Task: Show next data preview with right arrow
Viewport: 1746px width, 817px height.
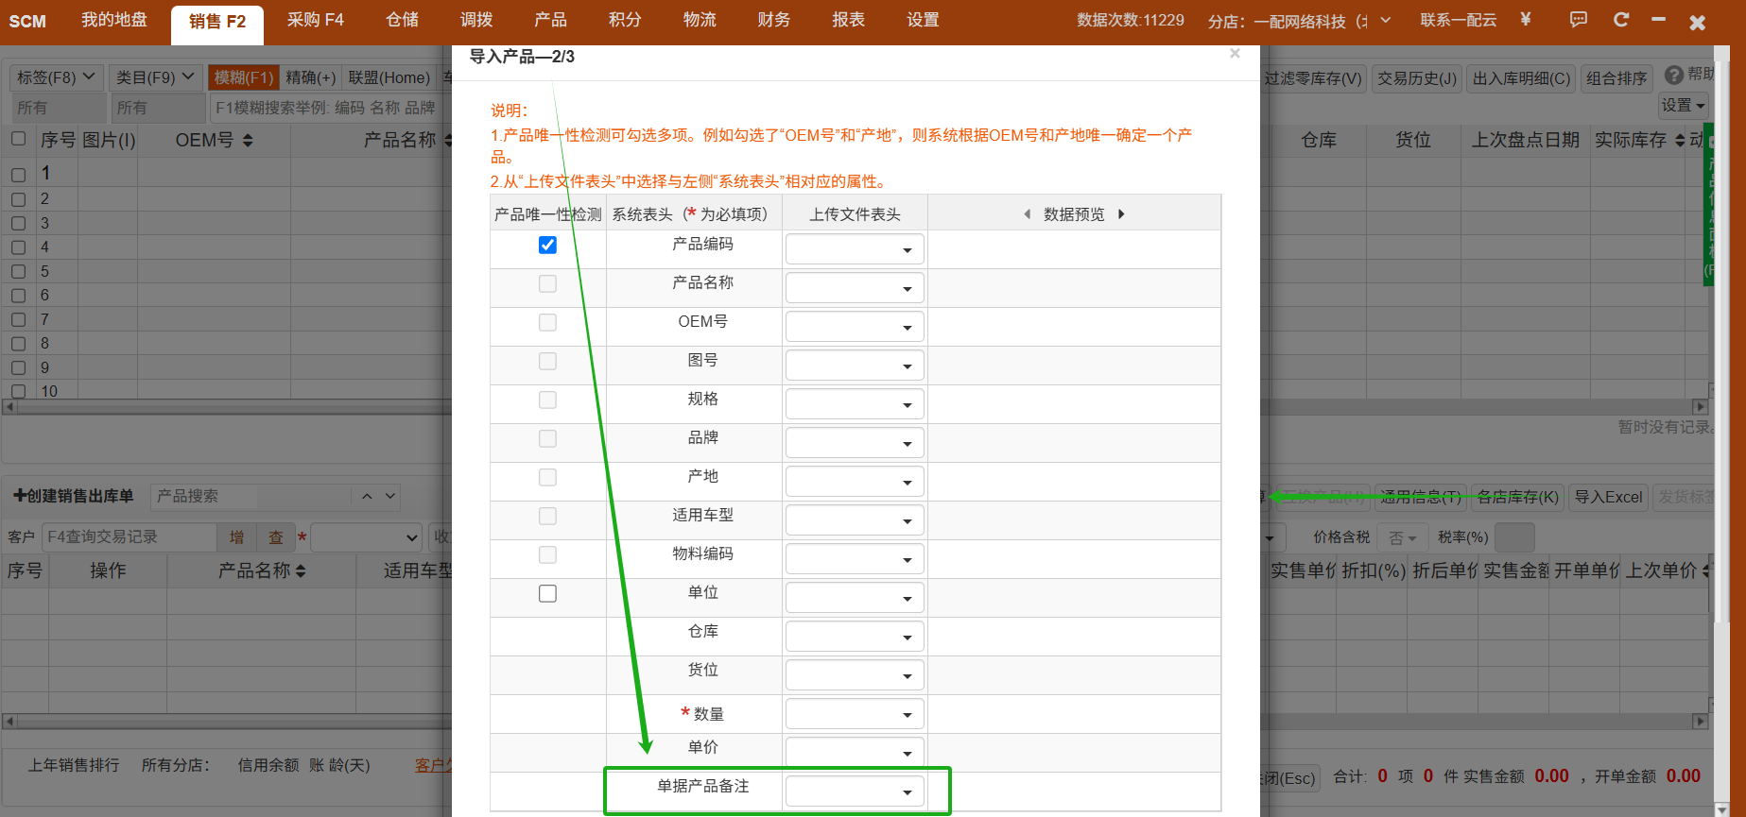Action: pos(1121,214)
